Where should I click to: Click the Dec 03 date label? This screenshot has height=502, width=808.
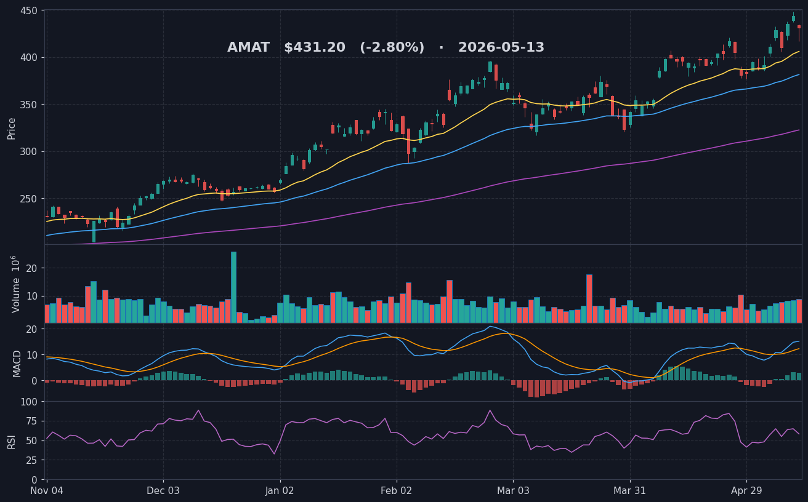coord(163,490)
